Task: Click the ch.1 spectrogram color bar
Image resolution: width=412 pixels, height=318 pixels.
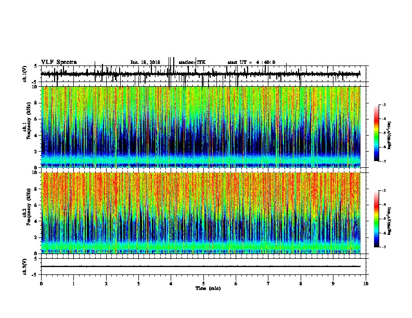Action: pos(377,133)
